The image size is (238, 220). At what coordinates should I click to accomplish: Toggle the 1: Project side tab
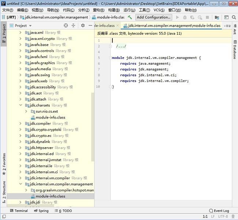click(x=4, y=33)
